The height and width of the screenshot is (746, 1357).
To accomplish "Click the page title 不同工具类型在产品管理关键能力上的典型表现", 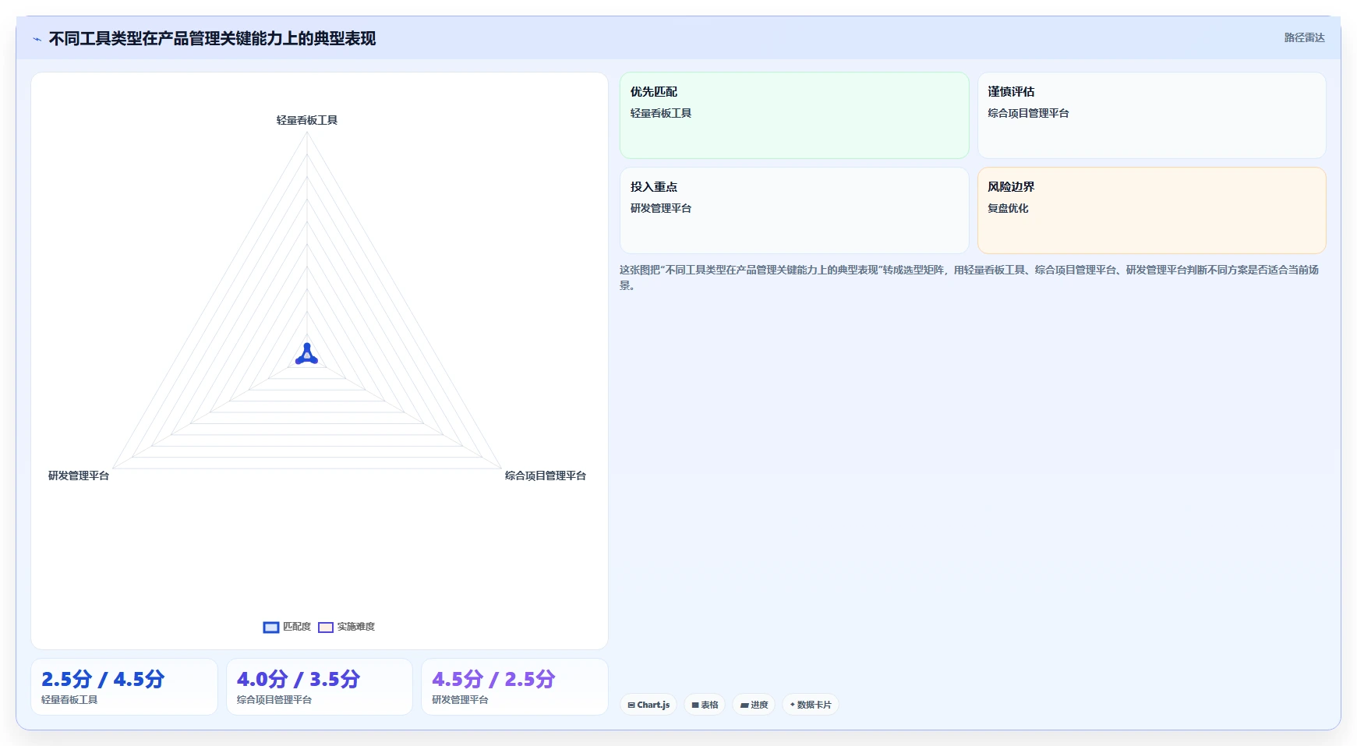I will [x=212, y=39].
